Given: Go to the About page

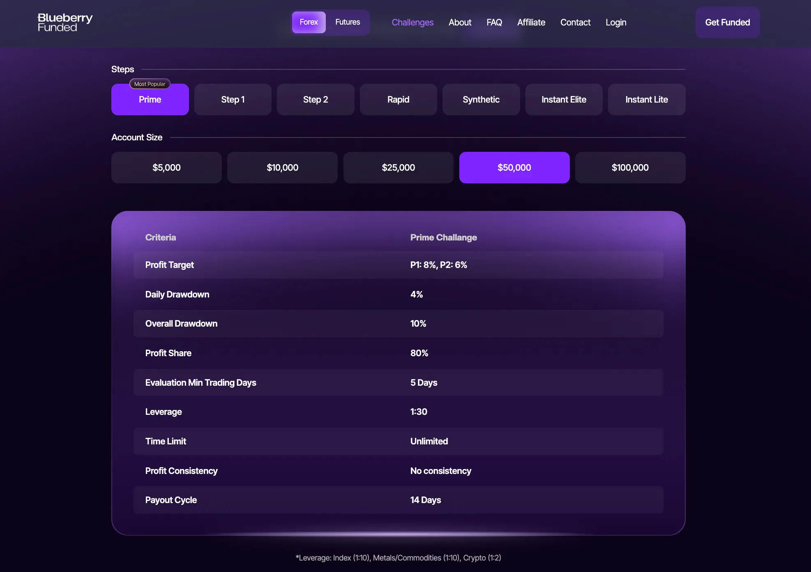Looking at the screenshot, I should pyautogui.click(x=460, y=23).
